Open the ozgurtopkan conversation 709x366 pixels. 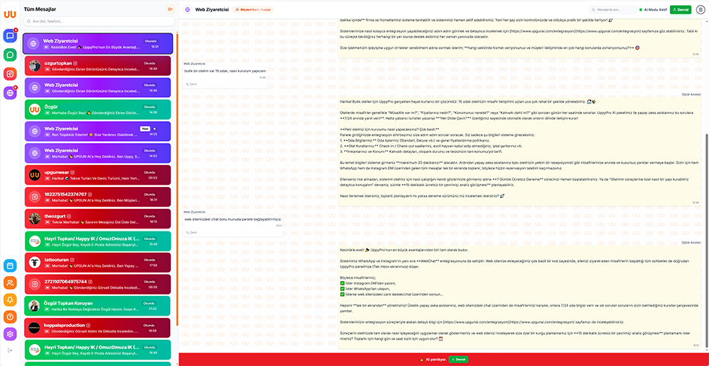(x=98, y=65)
